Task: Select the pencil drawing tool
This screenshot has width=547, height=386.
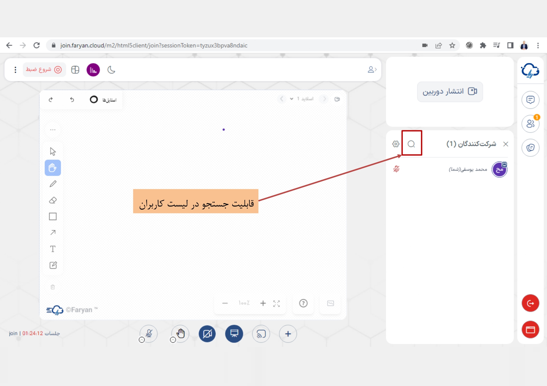Action: (x=53, y=184)
